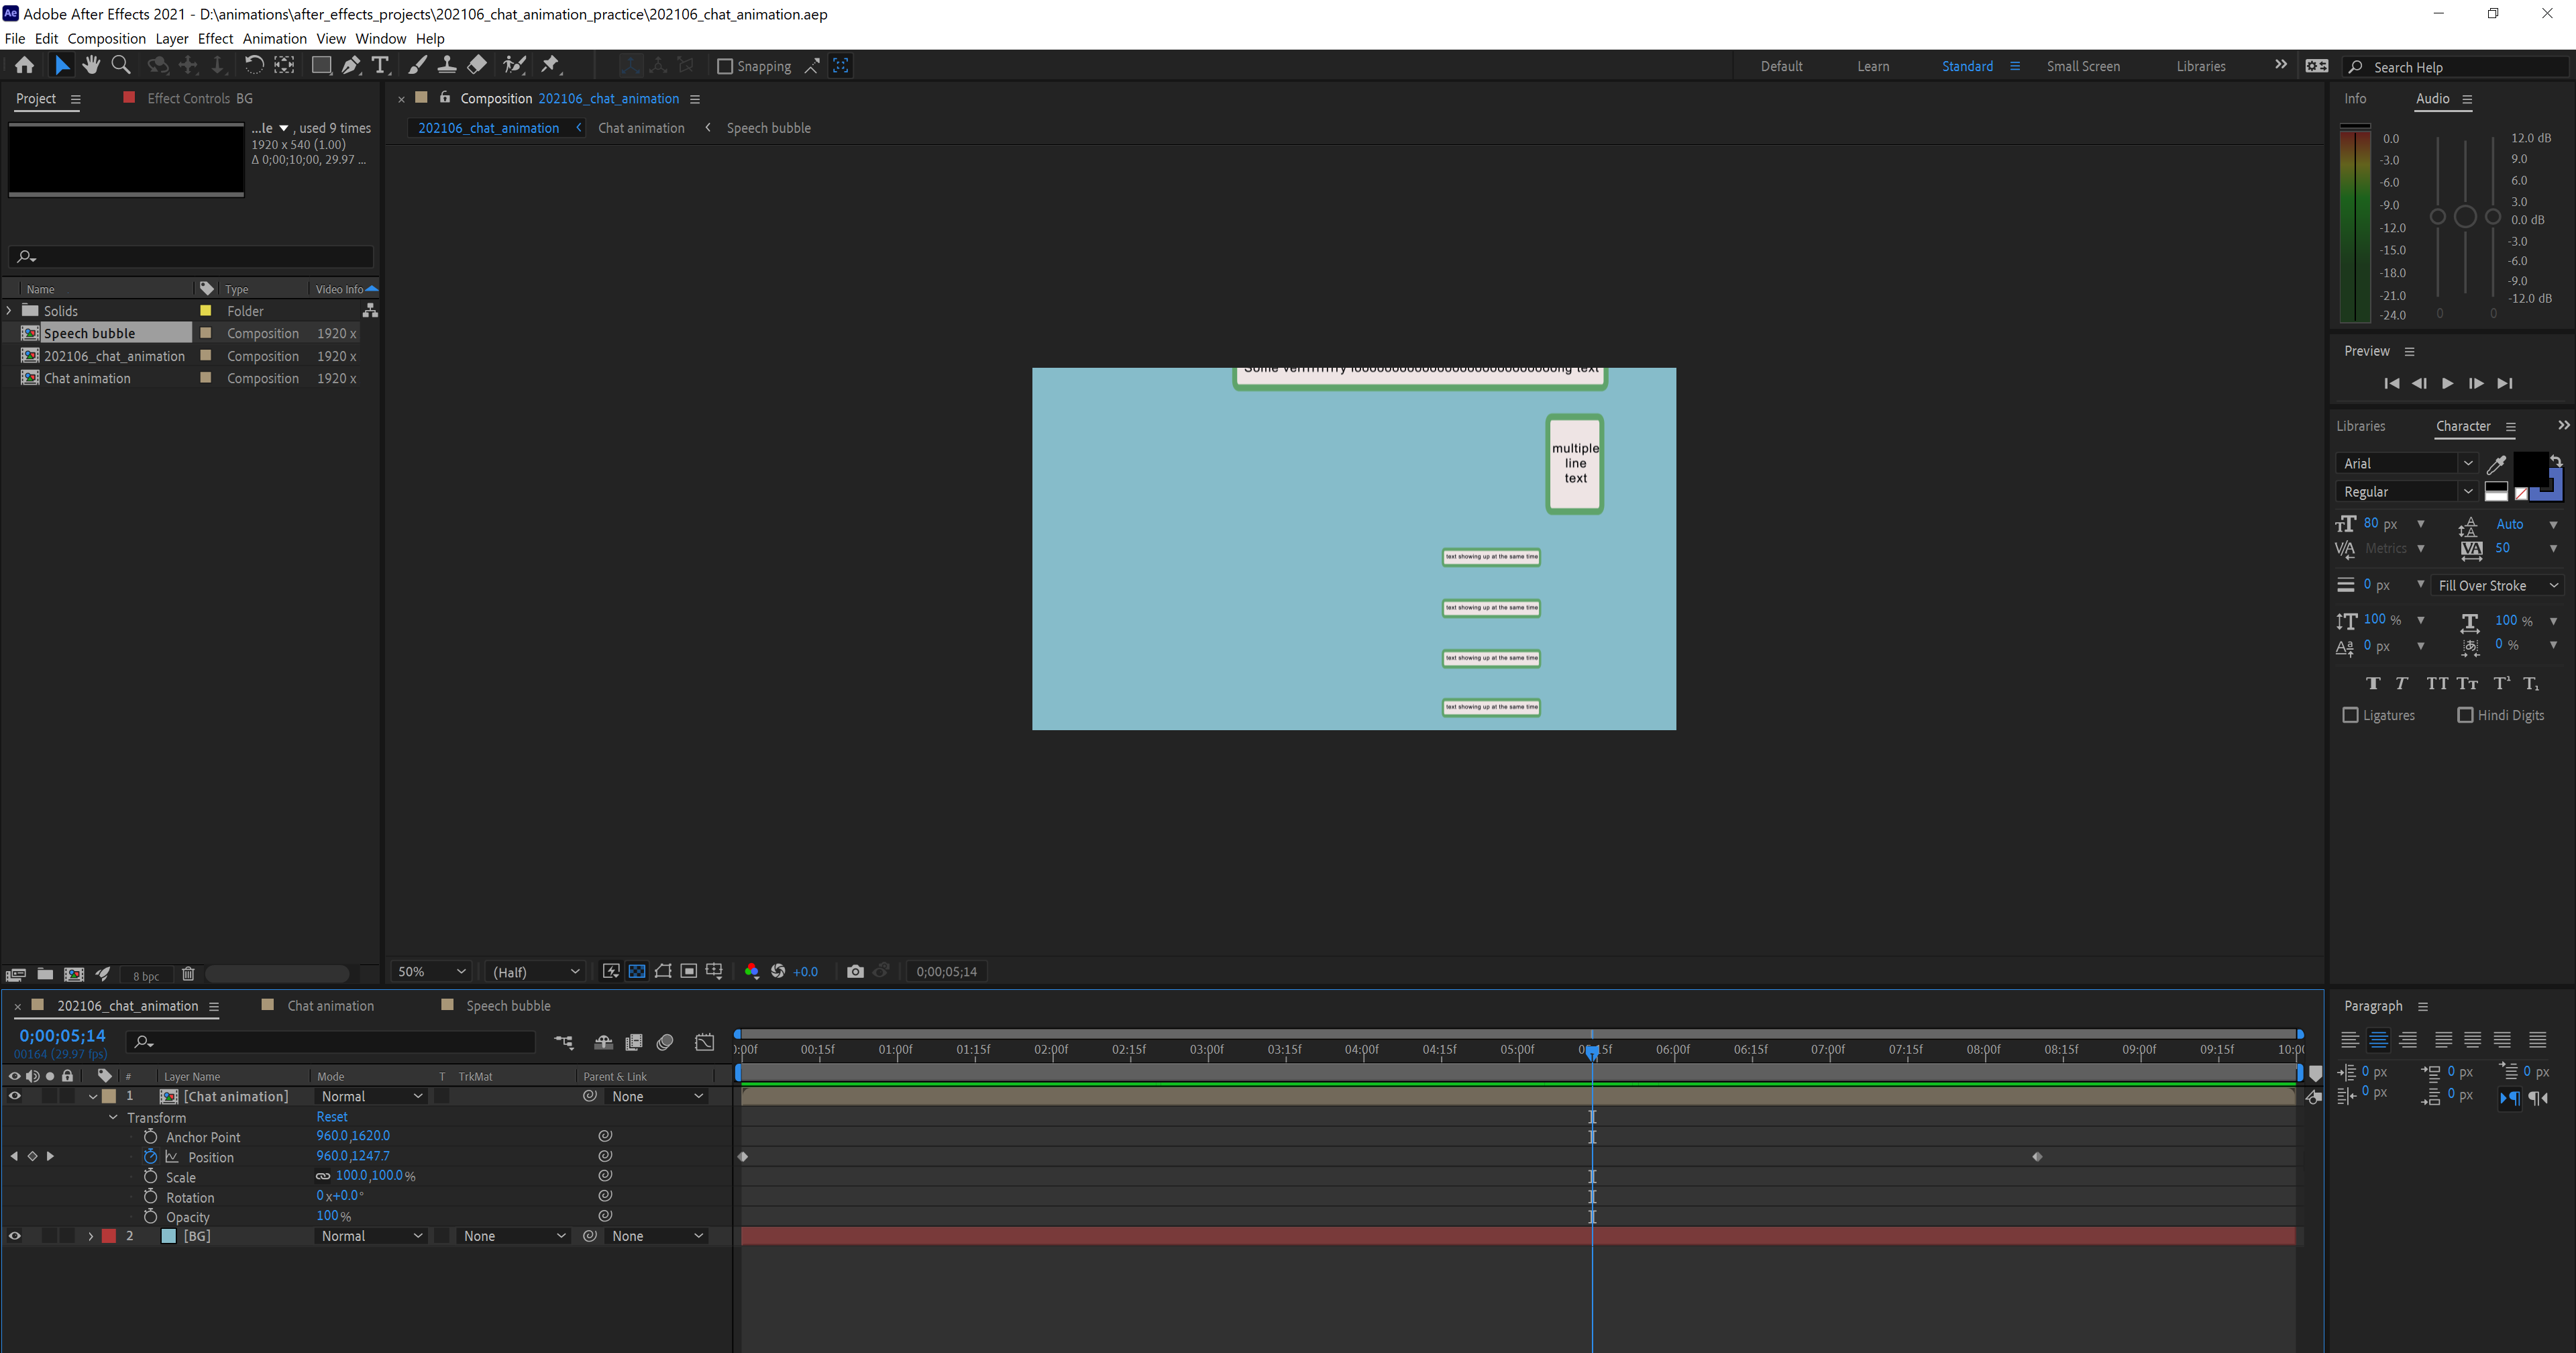Expand the BG layer properties
This screenshot has height=1353, width=2576.
tap(91, 1236)
